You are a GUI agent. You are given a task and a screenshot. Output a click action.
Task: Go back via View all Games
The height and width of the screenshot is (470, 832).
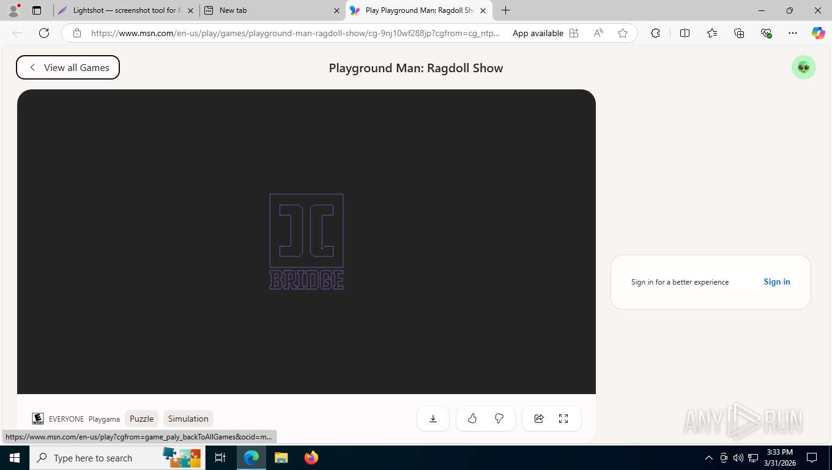(x=68, y=67)
